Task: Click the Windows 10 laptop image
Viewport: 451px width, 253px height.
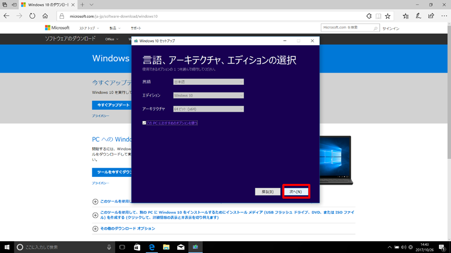Action: [335, 160]
